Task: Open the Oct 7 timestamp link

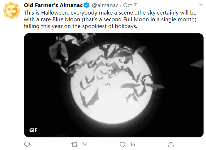Action: (x=130, y=5)
